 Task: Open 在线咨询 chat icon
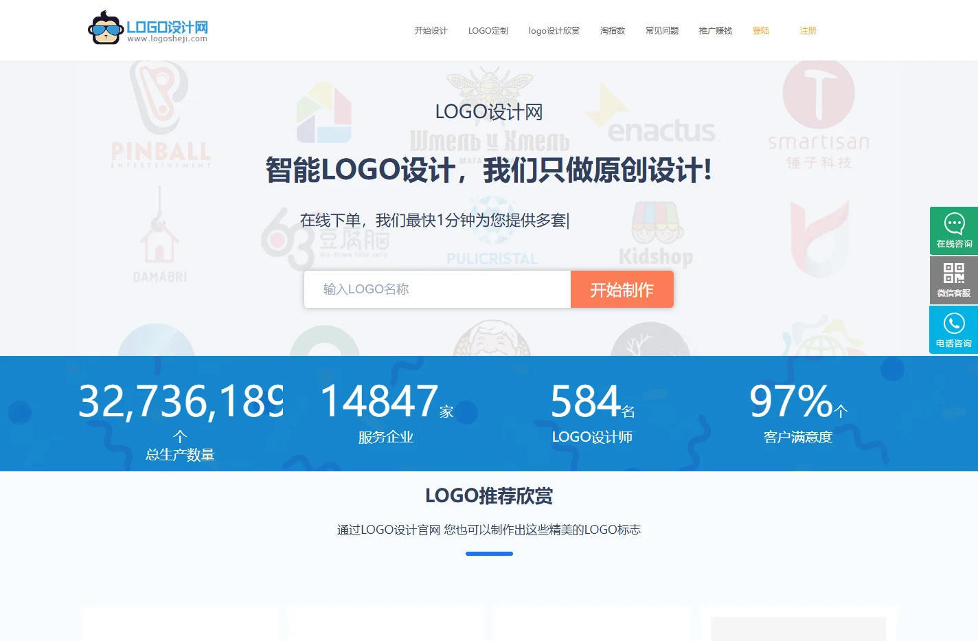[954, 231]
